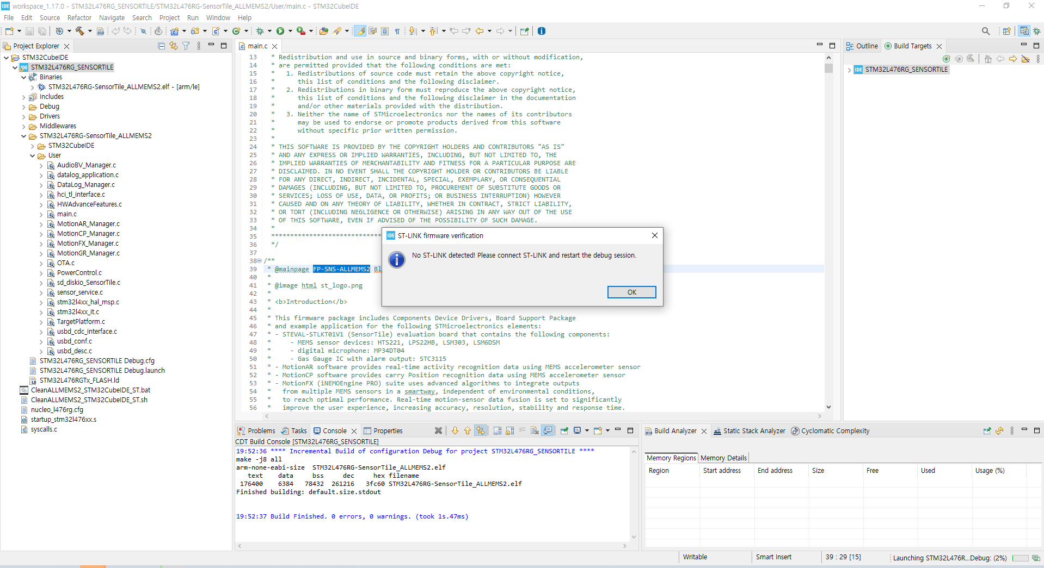Open the Project menu

pyautogui.click(x=169, y=17)
